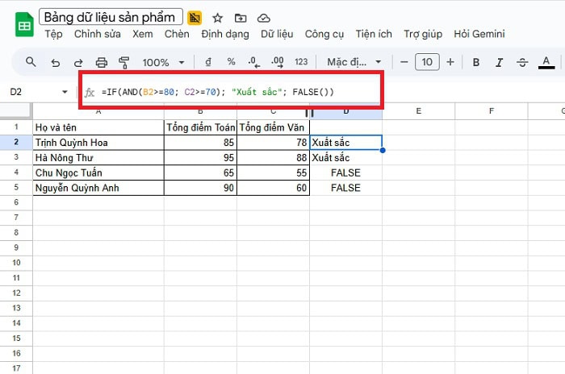Print the spreadsheet
The width and height of the screenshot is (565, 374).
[x=102, y=62]
